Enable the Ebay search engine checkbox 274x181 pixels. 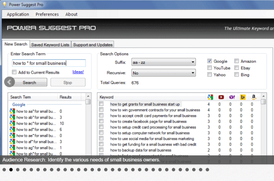click(x=237, y=68)
